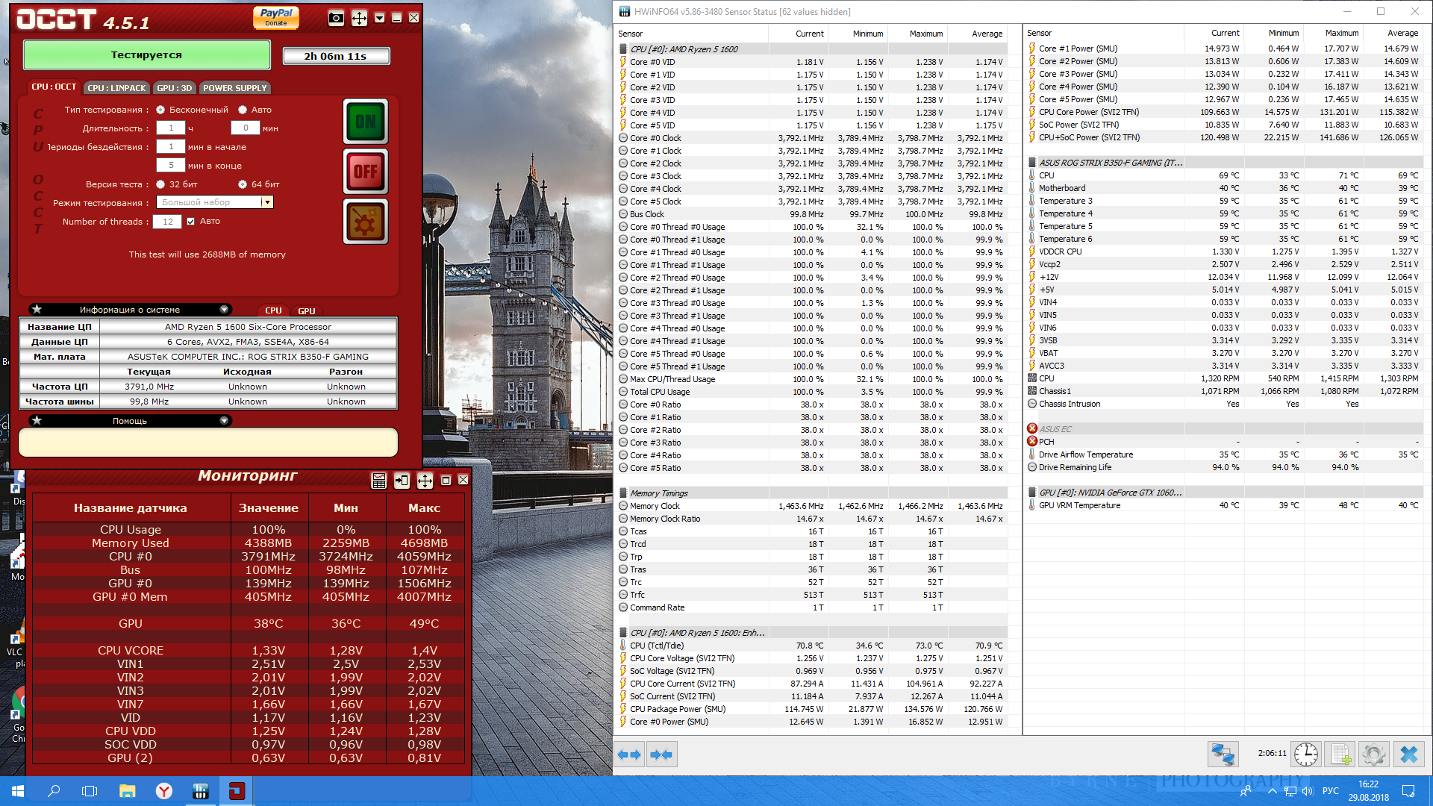Expand the Помощь section arrow
The height and width of the screenshot is (806, 1433).
(224, 421)
